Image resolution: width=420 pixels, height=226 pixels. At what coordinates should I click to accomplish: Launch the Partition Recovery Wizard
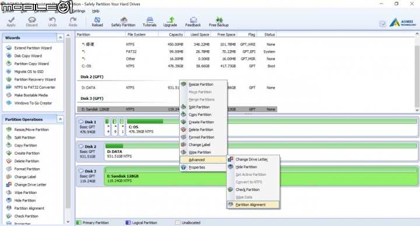click(31, 79)
